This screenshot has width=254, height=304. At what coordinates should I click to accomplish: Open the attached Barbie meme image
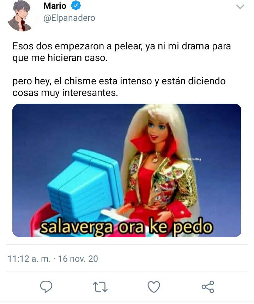[127, 170]
